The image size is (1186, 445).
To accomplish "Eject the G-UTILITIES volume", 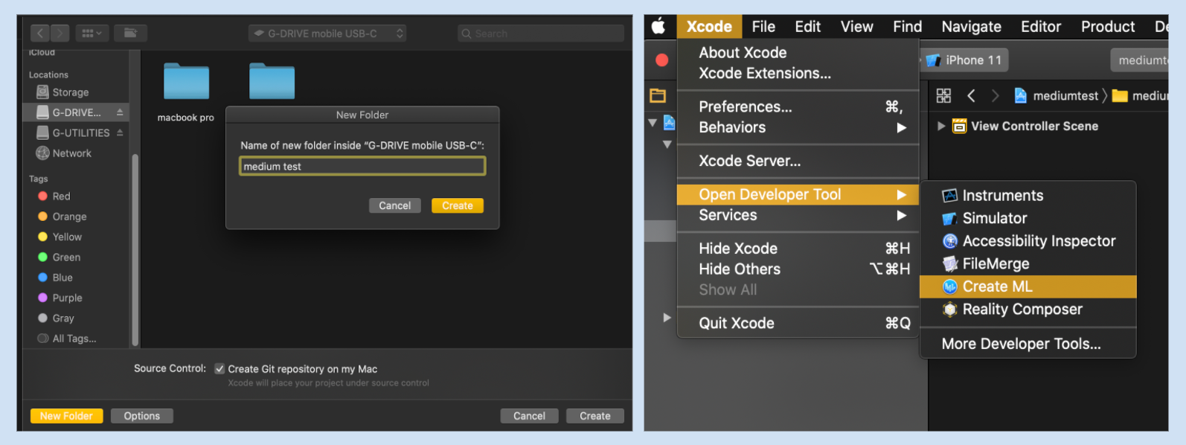I will (120, 132).
